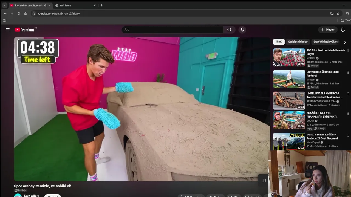Open the 'Oluştur' create menu
This screenshot has width=351, height=197.
[327, 30]
